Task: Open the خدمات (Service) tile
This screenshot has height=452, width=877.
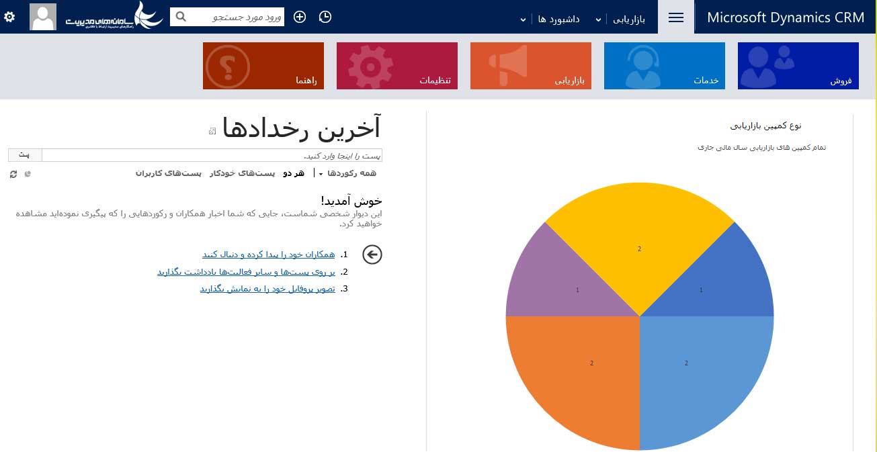Action: [x=664, y=66]
